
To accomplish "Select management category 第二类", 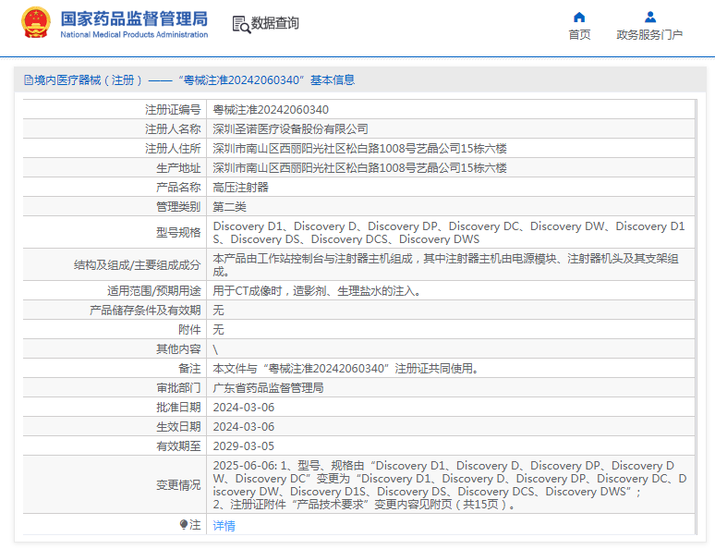I will [x=229, y=207].
